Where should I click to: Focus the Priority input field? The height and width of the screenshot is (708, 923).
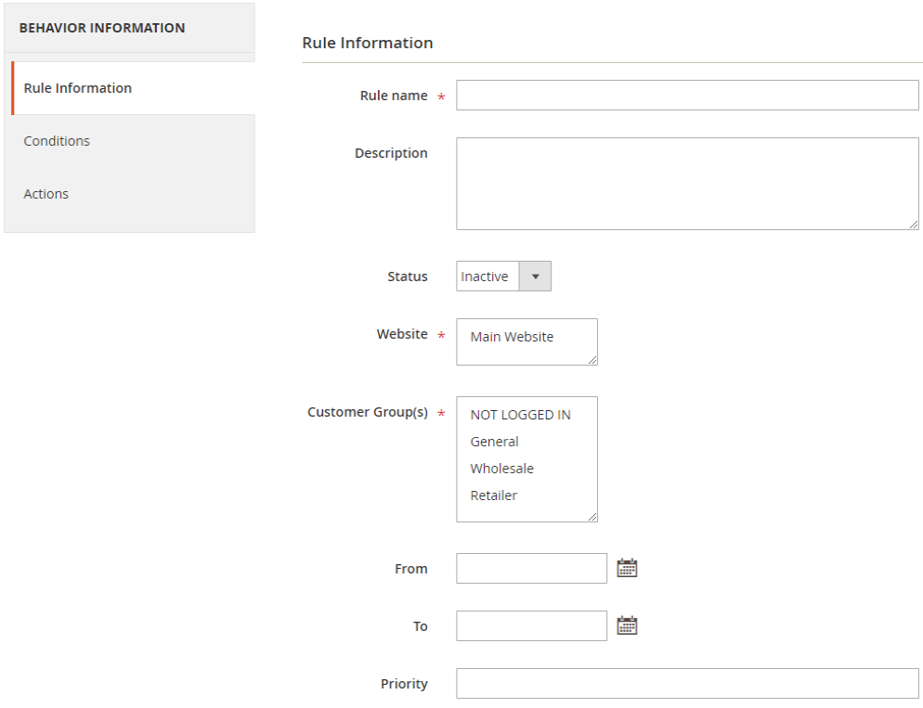click(x=687, y=684)
